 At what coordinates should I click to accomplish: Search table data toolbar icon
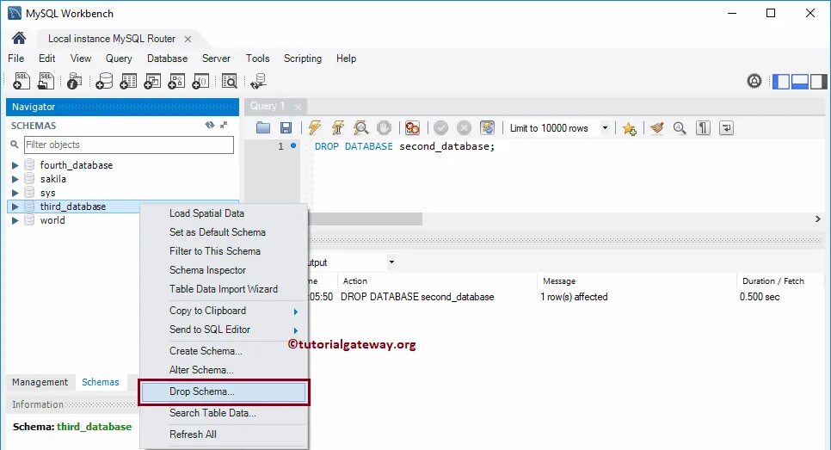pyautogui.click(x=230, y=81)
